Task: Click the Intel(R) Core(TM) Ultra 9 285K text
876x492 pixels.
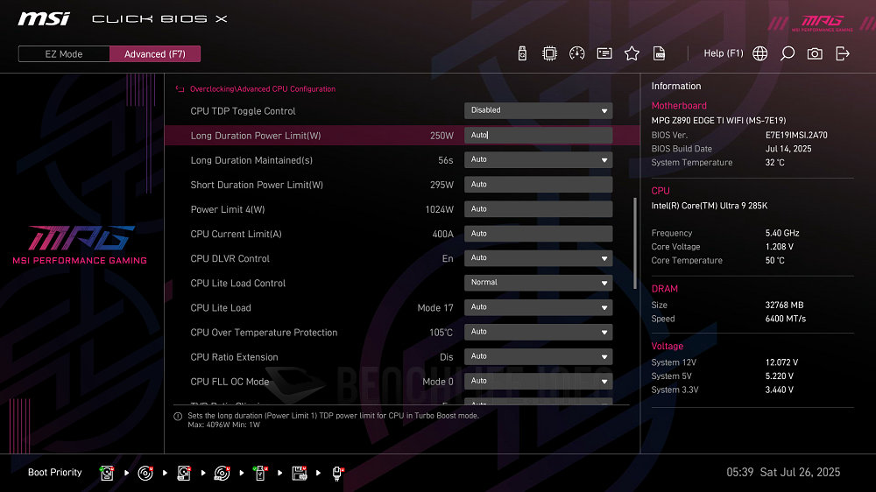Action: coord(710,206)
